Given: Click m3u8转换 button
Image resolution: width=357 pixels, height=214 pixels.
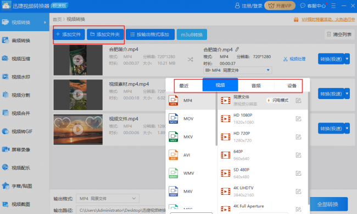Looking at the screenshot, I should 192,34.
